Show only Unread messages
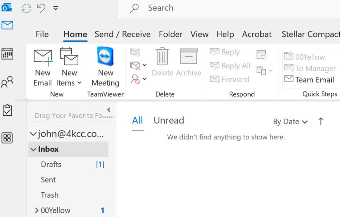The image size is (340, 217). (169, 120)
